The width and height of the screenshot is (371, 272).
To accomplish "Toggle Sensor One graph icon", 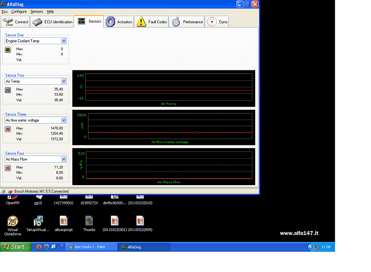I will tap(8, 50).
